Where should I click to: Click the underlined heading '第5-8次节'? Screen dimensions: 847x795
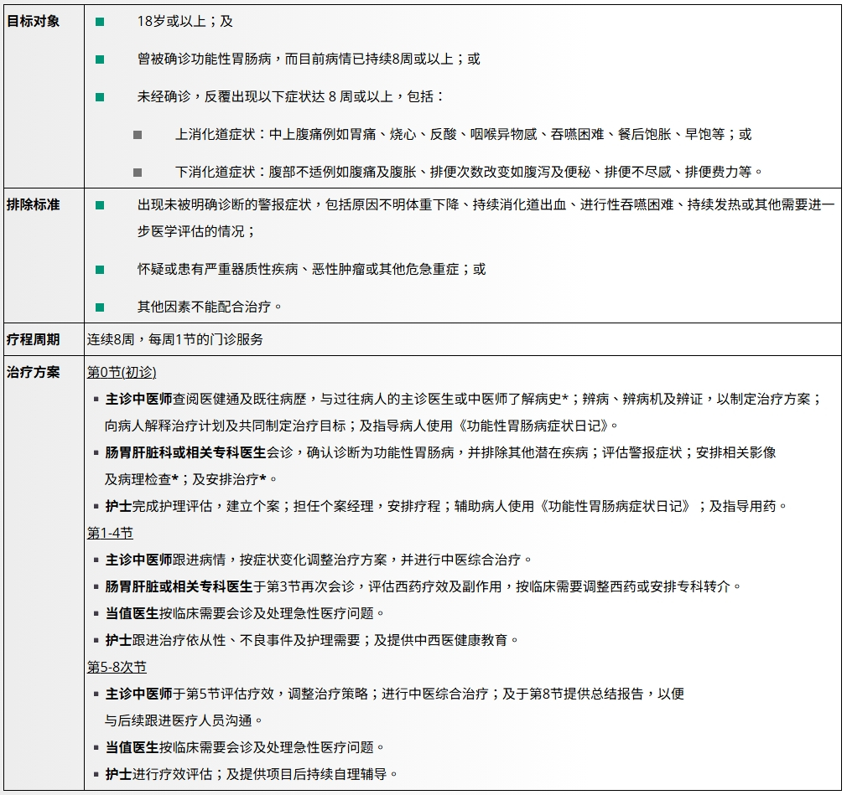pos(117,667)
